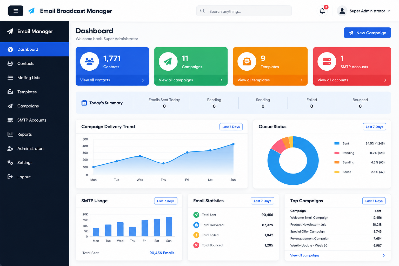This screenshot has height=266, width=399.
Task: Click the yellow Failed legend swatch
Action: (x=337, y=172)
